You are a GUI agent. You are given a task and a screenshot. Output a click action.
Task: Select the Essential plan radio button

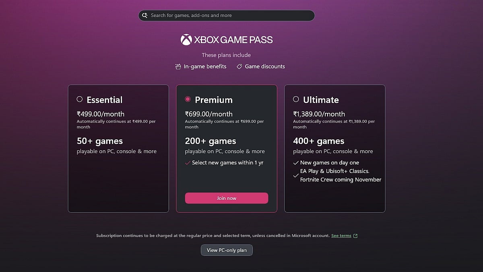(79, 99)
